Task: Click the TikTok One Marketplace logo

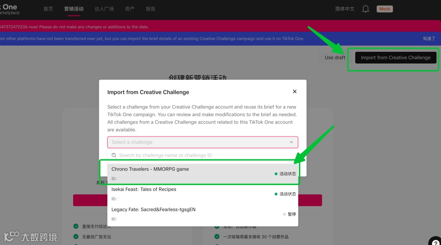Action: point(10,9)
